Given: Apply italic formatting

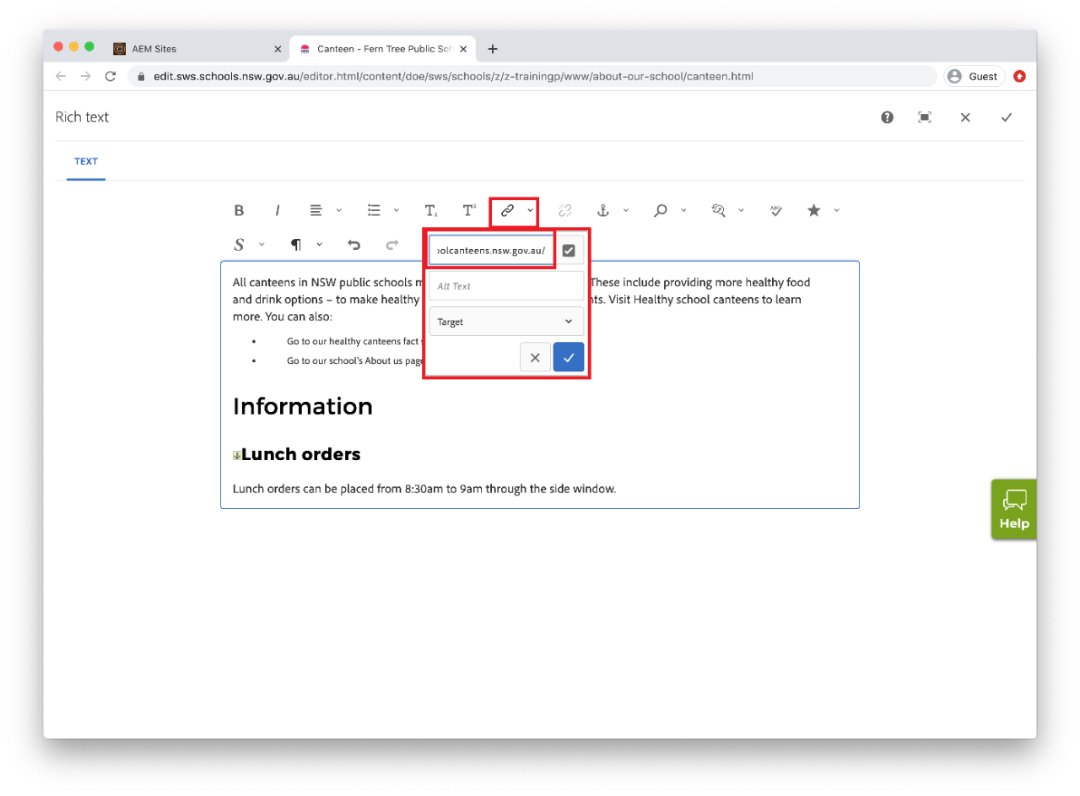Looking at the screenshot, I should (x=277, y=210).
